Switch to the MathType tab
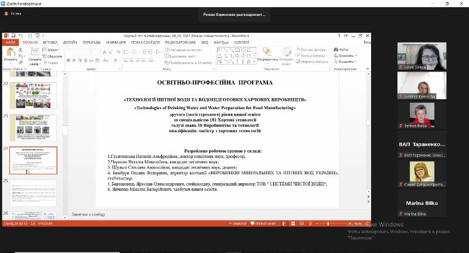The image size is (469, 253). 221,42
